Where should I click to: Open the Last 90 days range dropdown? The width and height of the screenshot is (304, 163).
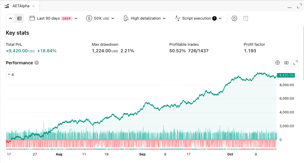click(76, 18)
